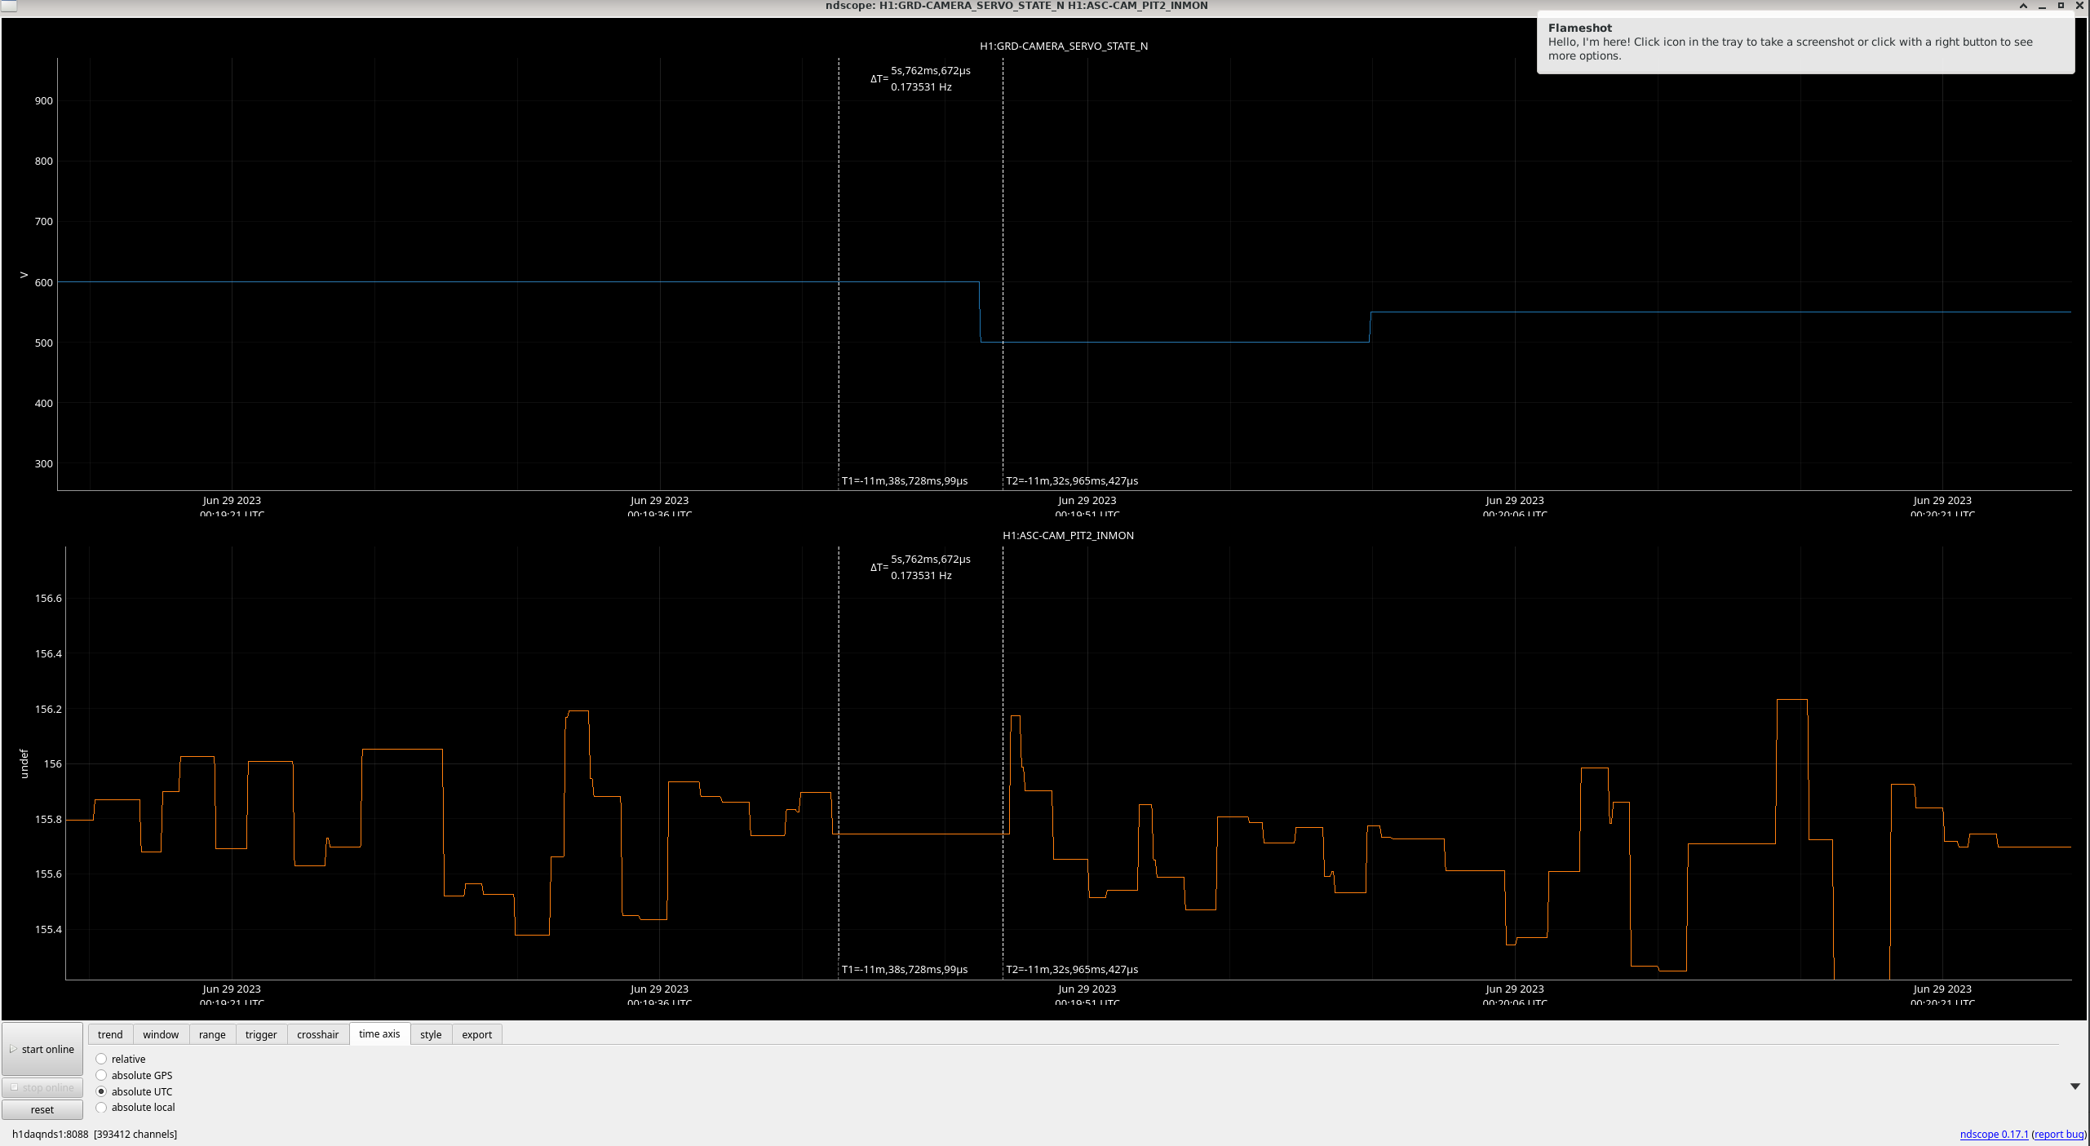Image resolution: width=2090 pixels, height=1146 pixels.
Task: Select absolute local time option
Action: 101,1108
